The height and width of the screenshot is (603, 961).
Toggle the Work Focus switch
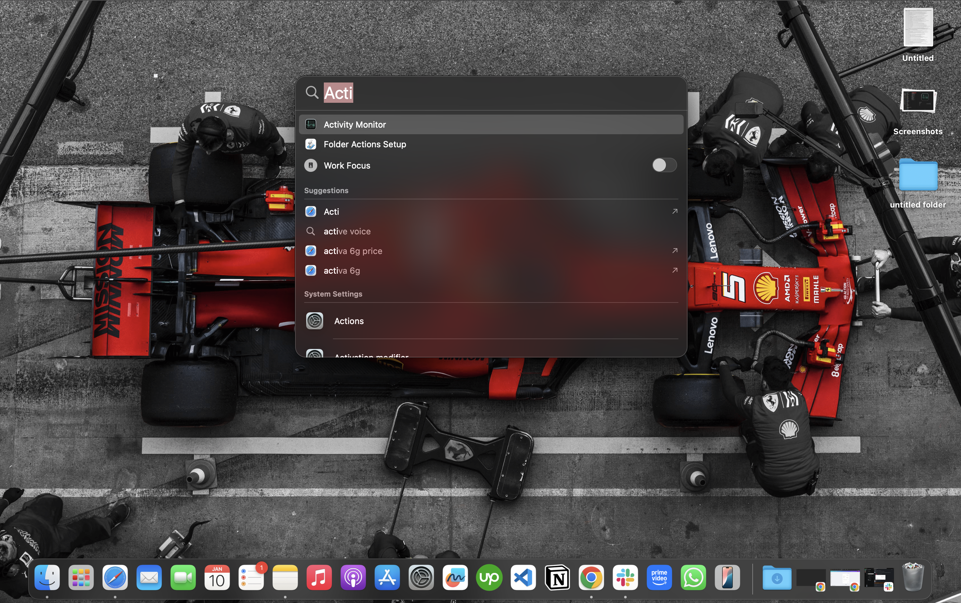click(664, 165)
